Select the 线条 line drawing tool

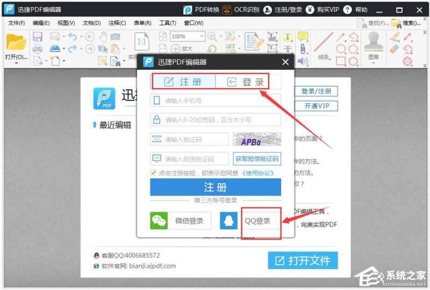(324, 46)
